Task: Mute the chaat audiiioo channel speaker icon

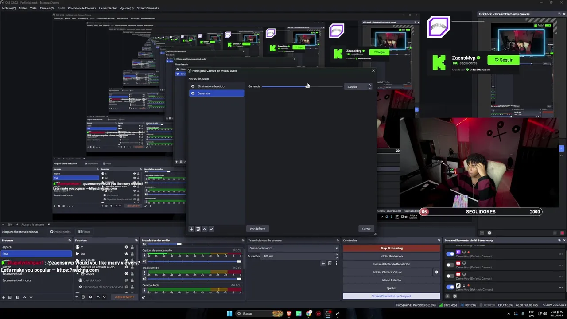Action: [144, 279]
